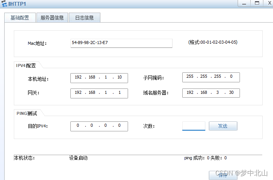The image size is (273, 180).
Task: Click the 本机状态 label
Action: [24, 158]
